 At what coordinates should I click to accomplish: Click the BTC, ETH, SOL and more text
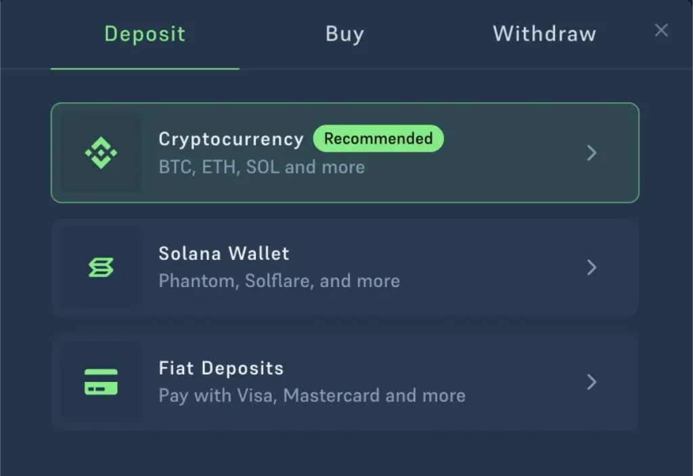(x=262, y=167)
